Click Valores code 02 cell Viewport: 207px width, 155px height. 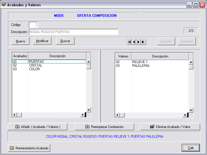coord(123,62)
